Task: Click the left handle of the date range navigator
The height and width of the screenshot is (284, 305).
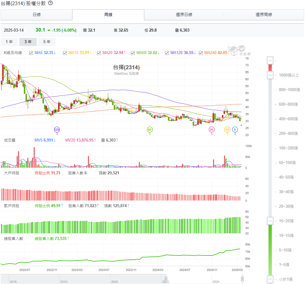Action: 166,279
